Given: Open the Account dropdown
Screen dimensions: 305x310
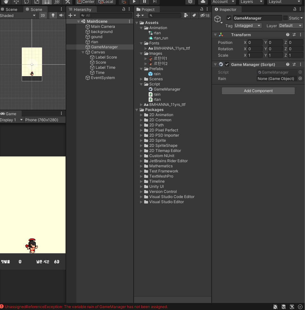Looking at the screenshot, I should (223, 2).
